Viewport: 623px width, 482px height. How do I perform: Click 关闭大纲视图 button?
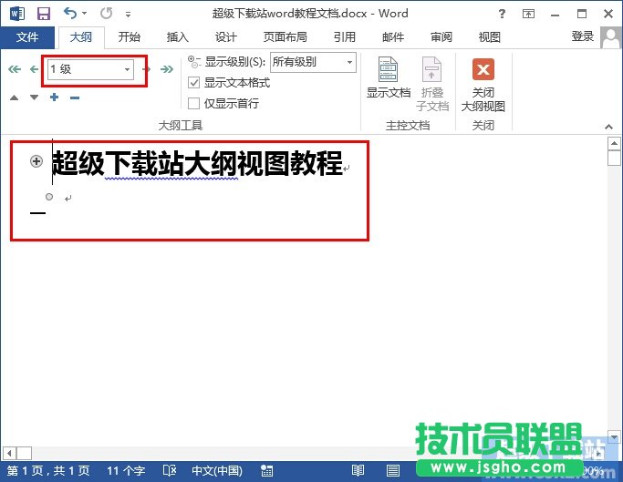click(x=483, y=84)
